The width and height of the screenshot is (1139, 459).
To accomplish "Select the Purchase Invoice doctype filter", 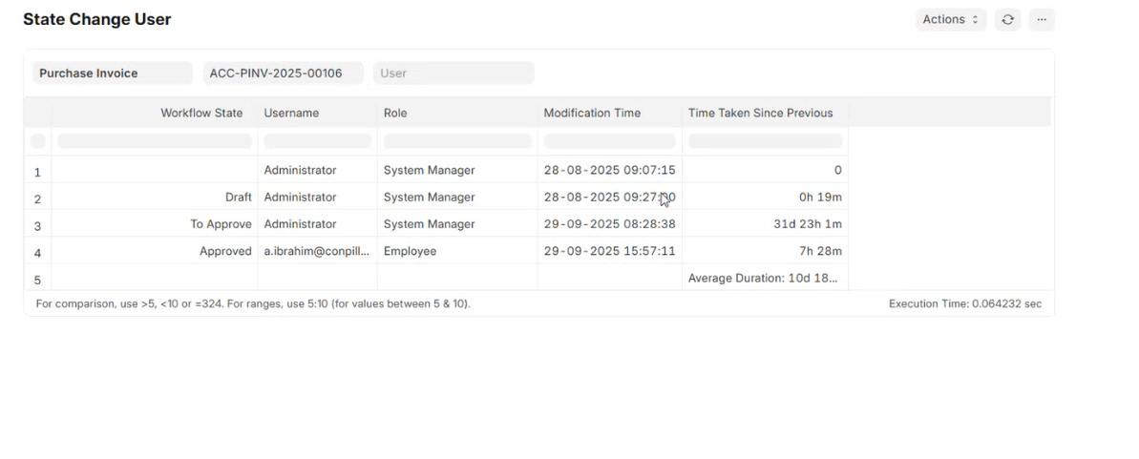I will pyautogui.click(x=113, y=73).
